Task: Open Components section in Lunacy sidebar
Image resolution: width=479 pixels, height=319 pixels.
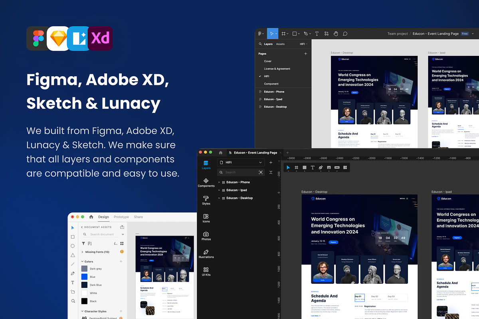Action: (x=206, y=183)
